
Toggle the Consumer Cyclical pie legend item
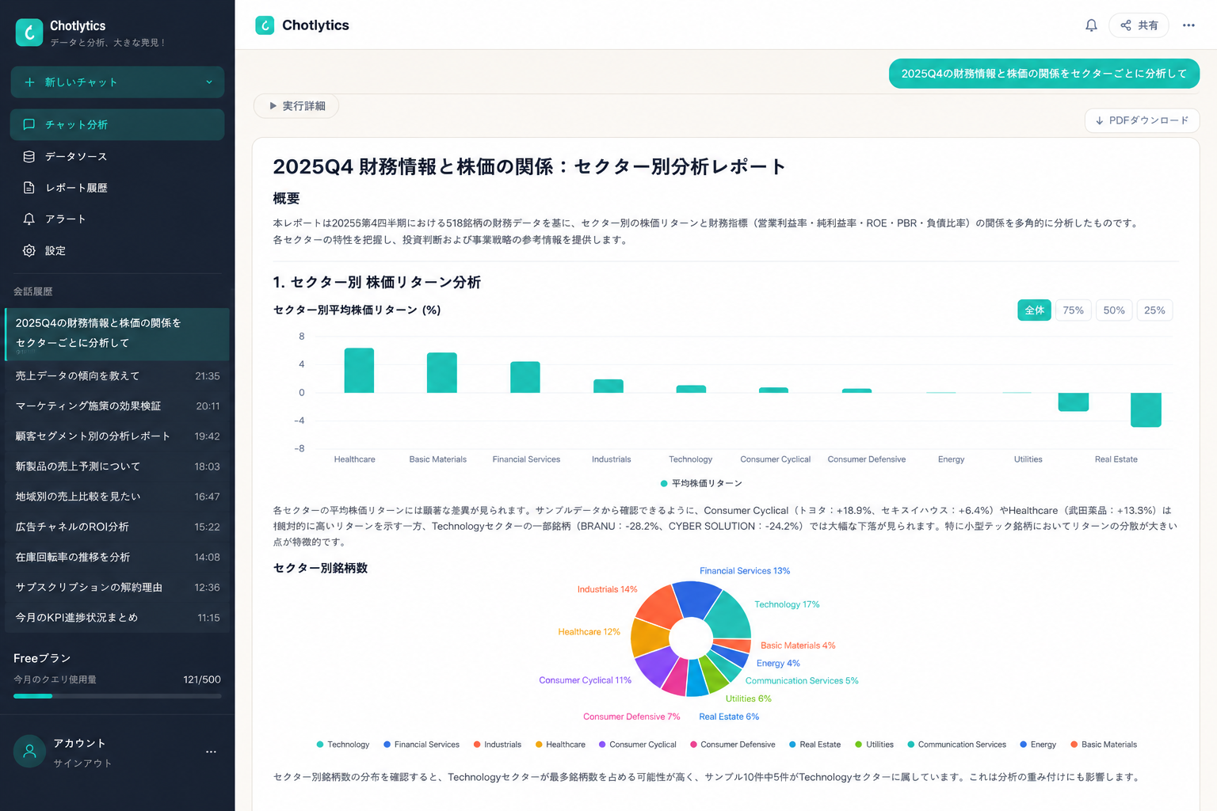tap(638, 744)
